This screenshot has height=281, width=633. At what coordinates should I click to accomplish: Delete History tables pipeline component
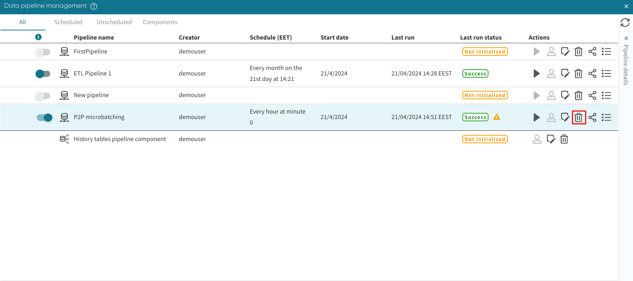(x=564, y=139)
